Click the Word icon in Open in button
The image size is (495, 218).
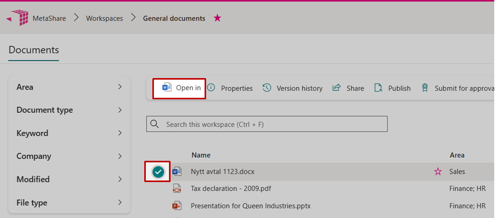tap(167, 87)
